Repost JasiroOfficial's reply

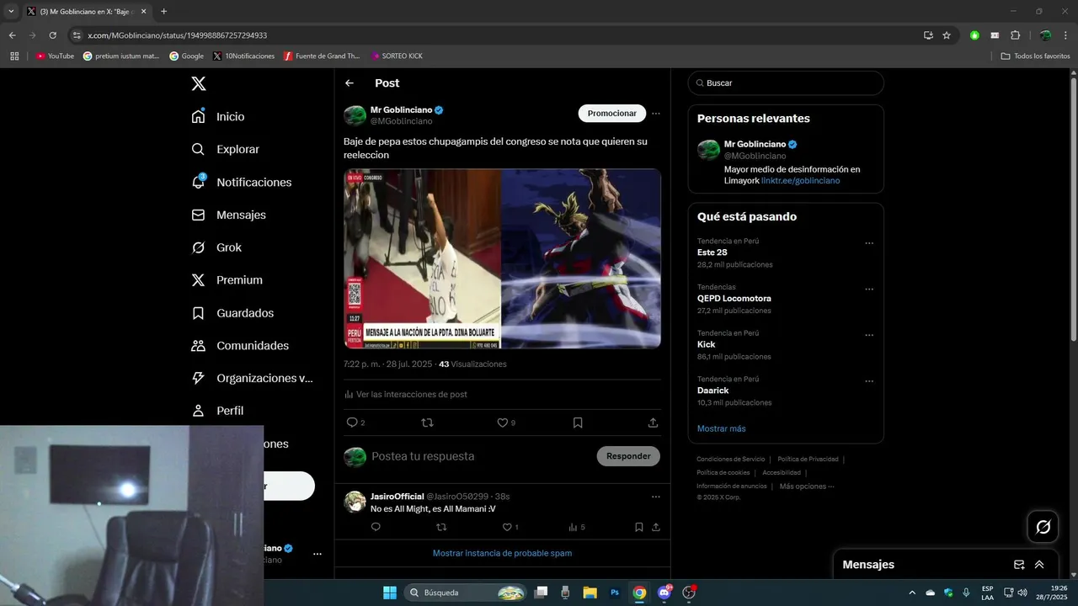coord(441,527)
